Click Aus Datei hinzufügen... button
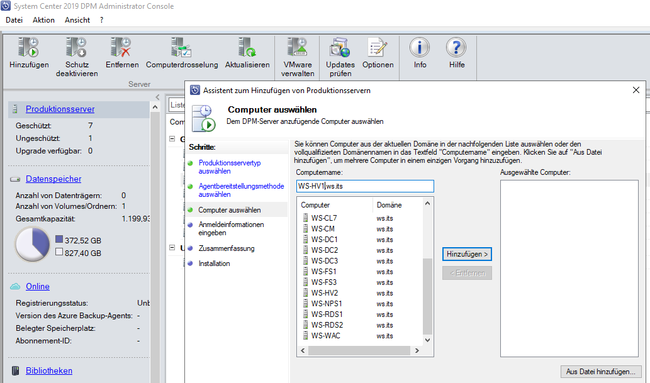Image resolution: width=650 pixels, height=383 pixels. 601,372
